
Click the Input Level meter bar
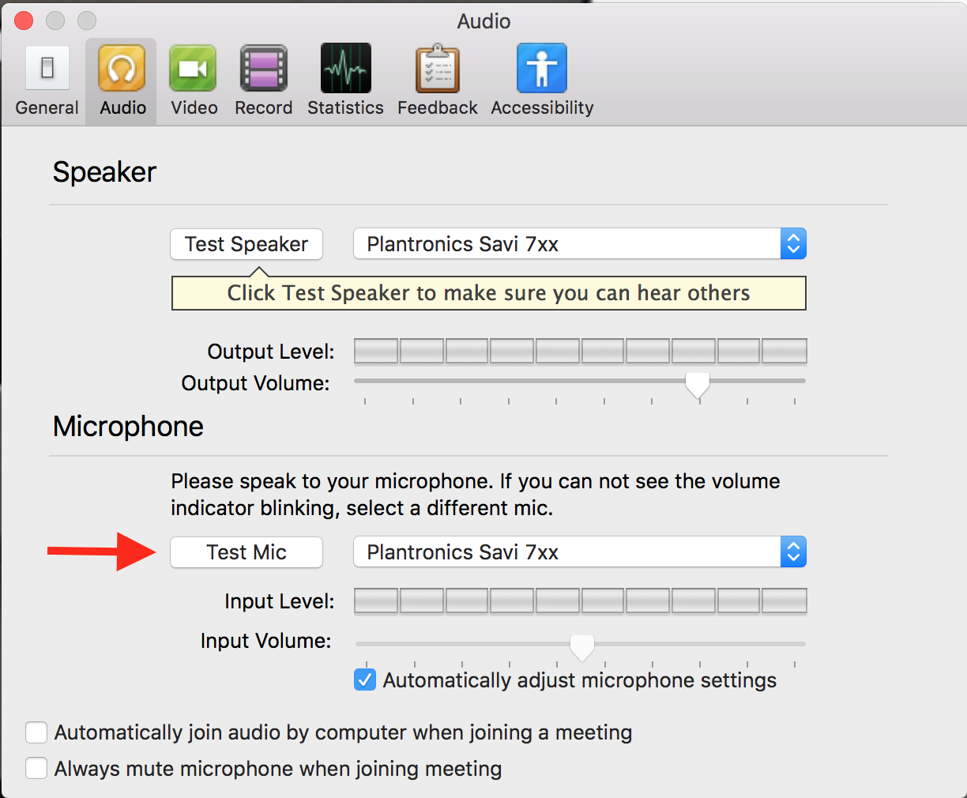(x=580, y=601)
